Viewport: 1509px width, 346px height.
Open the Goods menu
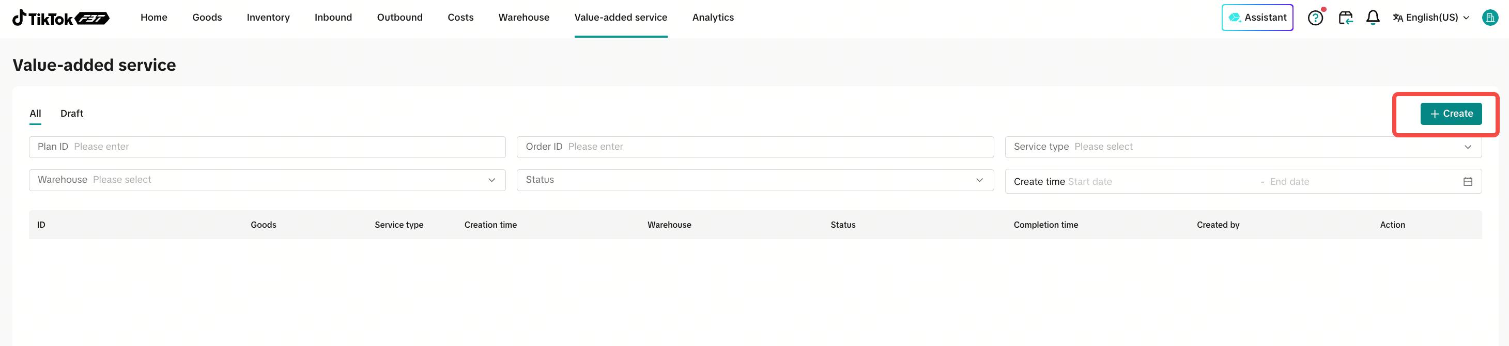point(207,18)
